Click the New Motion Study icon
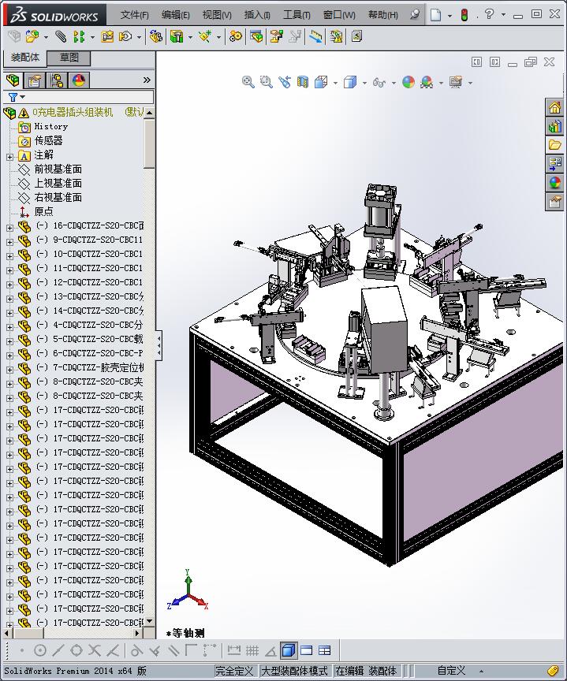567x681 pixels. (x=236, y=36)
